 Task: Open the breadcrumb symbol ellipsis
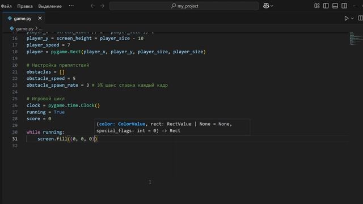click(41, 29)
